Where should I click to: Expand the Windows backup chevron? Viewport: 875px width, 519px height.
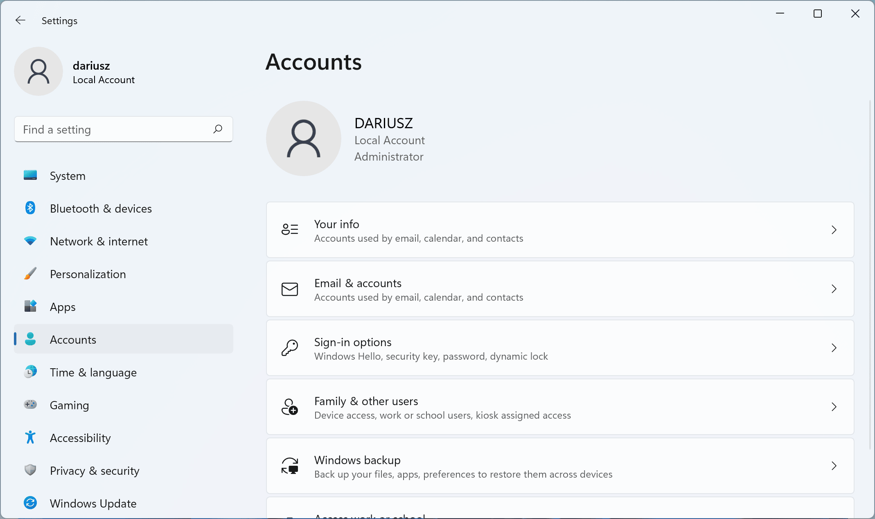[x=834, y=466]
